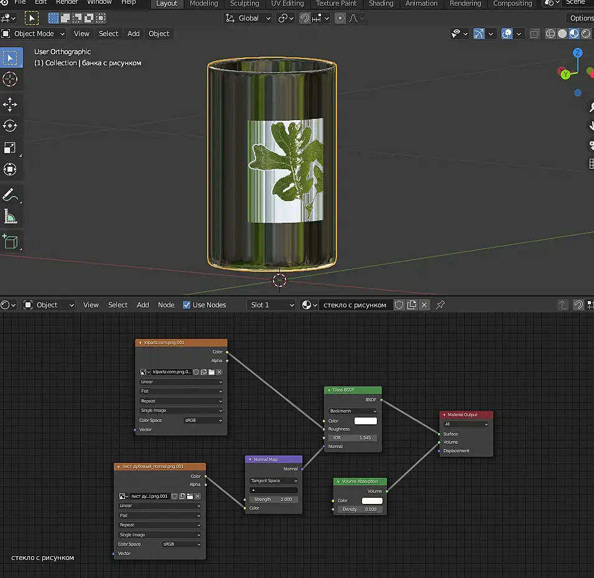Select the Cursor tool in the toolbar
Viewport: 594px width, 578px height.
tap(11, 79)
